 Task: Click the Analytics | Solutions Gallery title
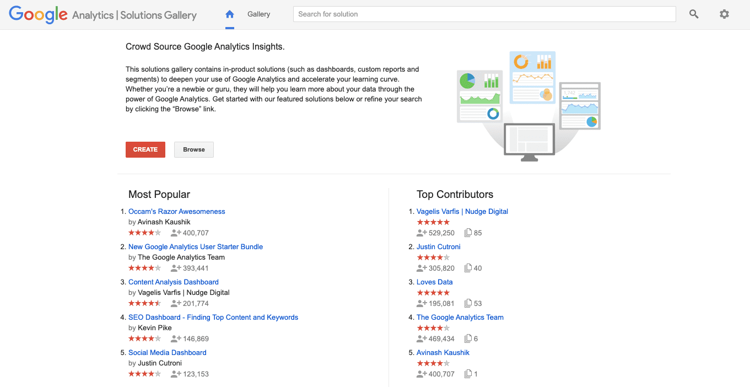(134, 15)
